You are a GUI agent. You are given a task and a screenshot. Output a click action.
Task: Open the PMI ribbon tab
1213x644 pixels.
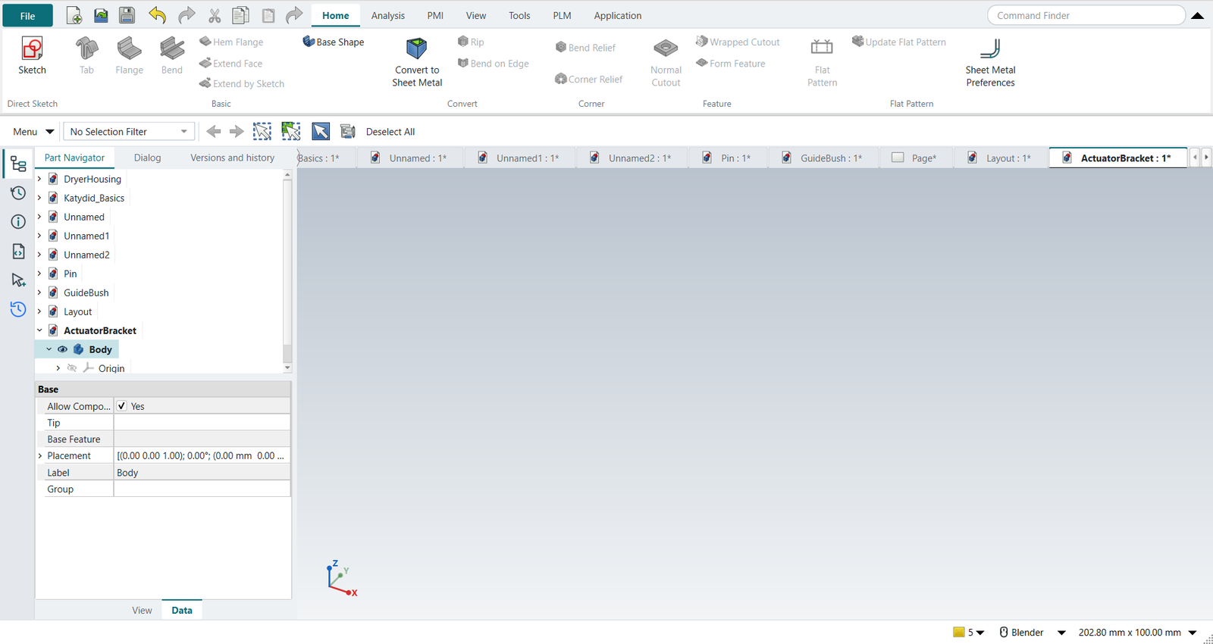coord(435,15)
